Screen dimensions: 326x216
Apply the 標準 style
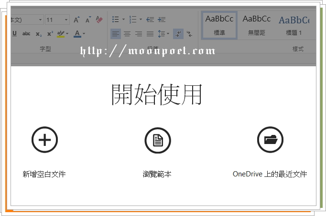click(x=219, y=25)
